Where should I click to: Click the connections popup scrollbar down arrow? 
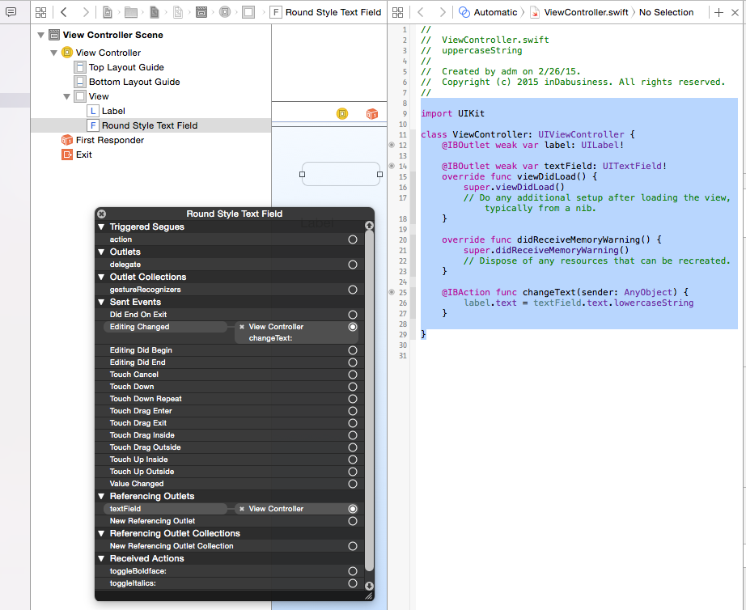(x=369, y=586)
